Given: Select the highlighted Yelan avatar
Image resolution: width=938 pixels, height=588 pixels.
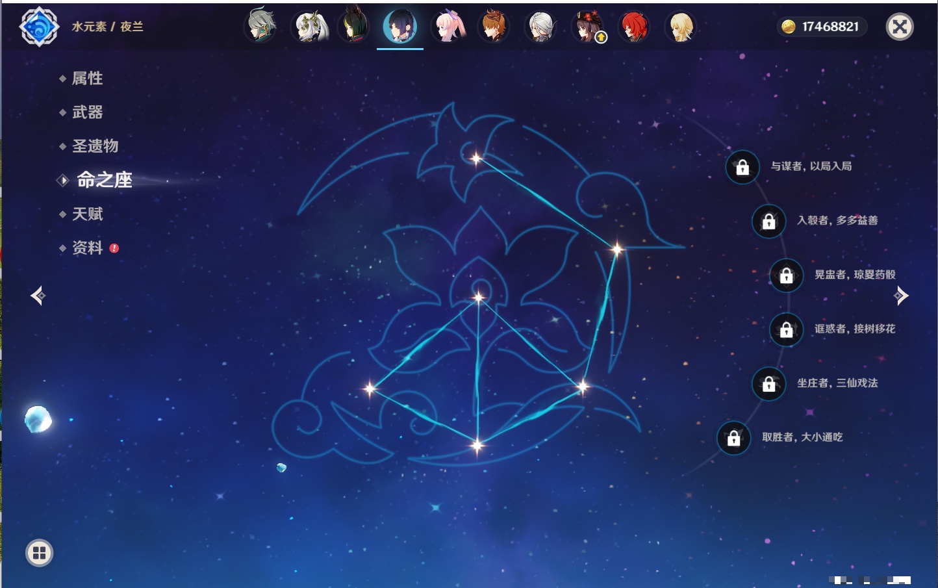Looking at the screenshot, I should (x=400, y=26).
